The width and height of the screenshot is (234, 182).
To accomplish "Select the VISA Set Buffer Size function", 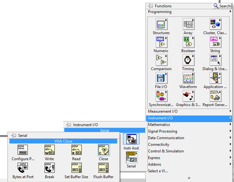I will click(76, 168).
